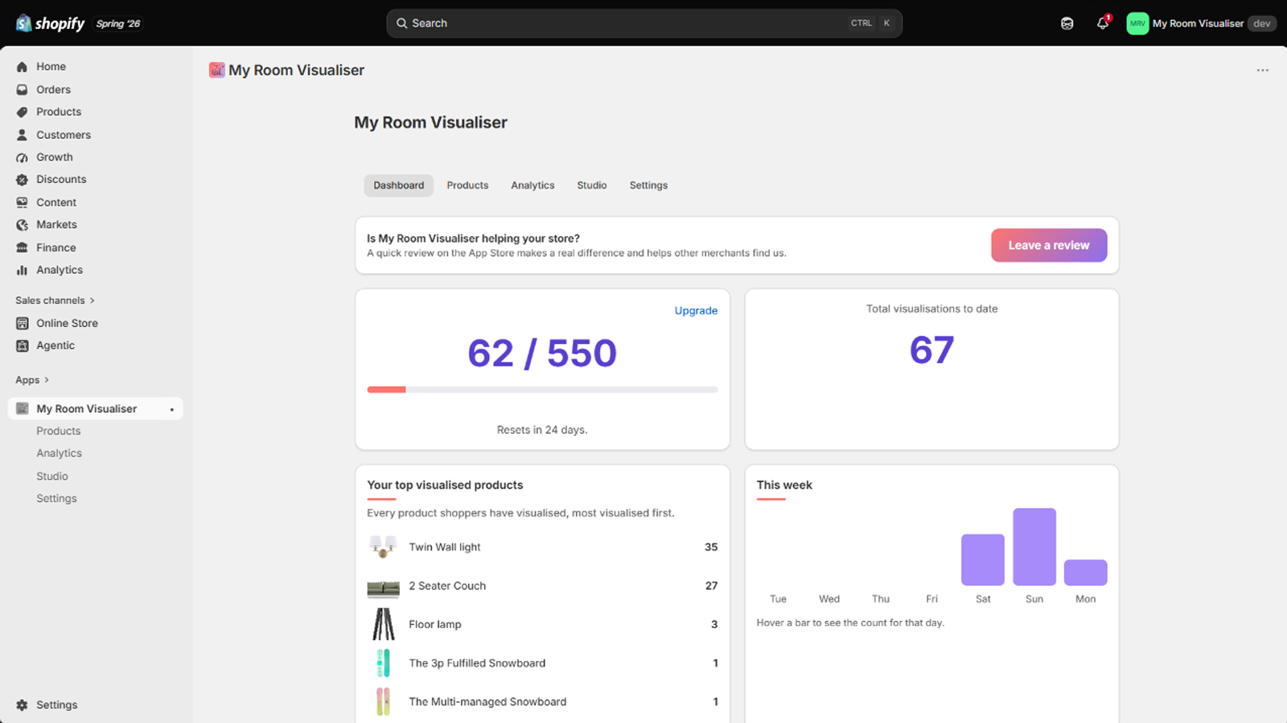This screenshot has height=723, width=1287.
Task: Click the total visualisations number 67
Action: point(932,350)
